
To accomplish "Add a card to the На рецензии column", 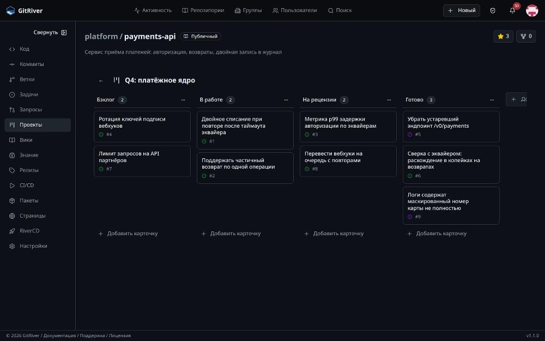I will coord(334,234).
